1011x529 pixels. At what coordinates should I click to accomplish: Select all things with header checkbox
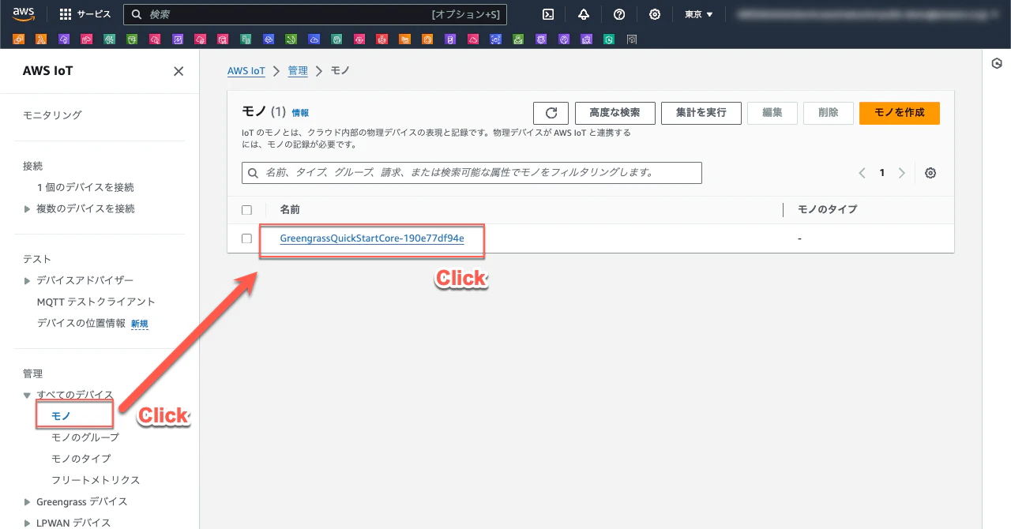(x=246, y=210)
